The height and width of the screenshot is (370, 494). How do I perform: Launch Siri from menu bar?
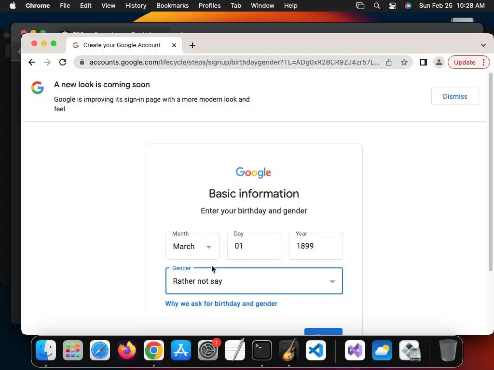coord(408,6)
